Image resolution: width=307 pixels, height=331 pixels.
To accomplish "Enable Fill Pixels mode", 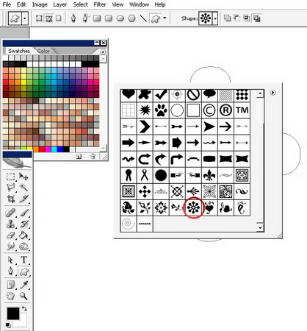I will tap(59, 18).
